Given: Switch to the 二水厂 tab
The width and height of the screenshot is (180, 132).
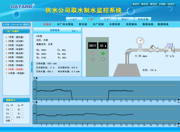Looking at the screenshot, I should [91, 19].
